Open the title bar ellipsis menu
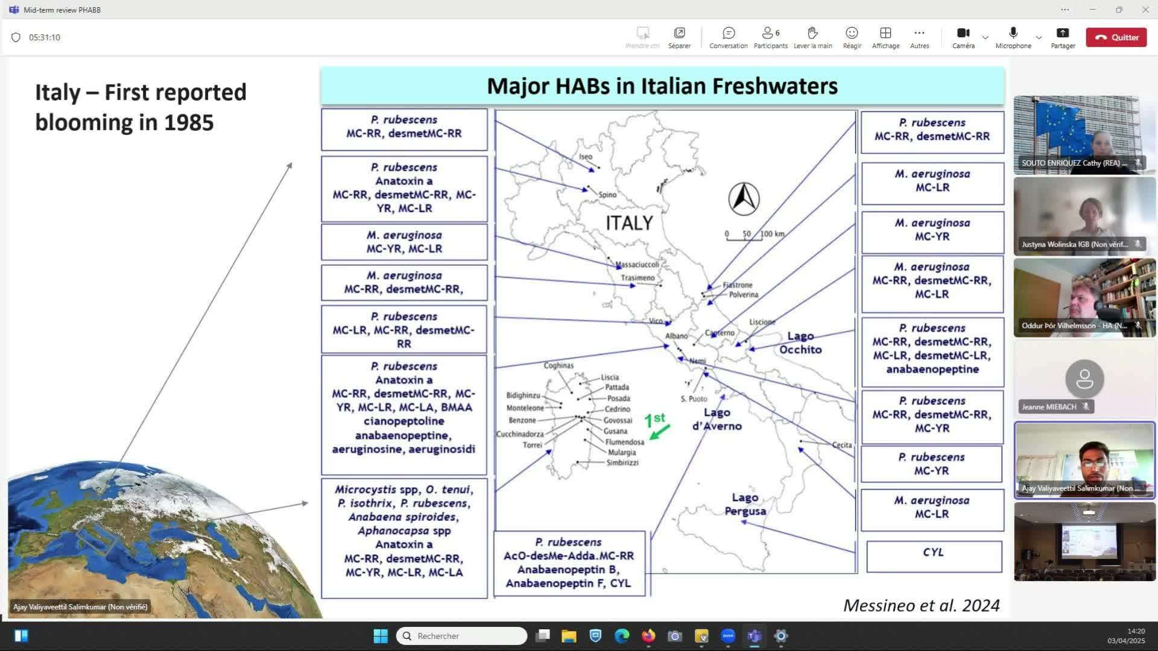The image size is (1158, 651). 1065,10
